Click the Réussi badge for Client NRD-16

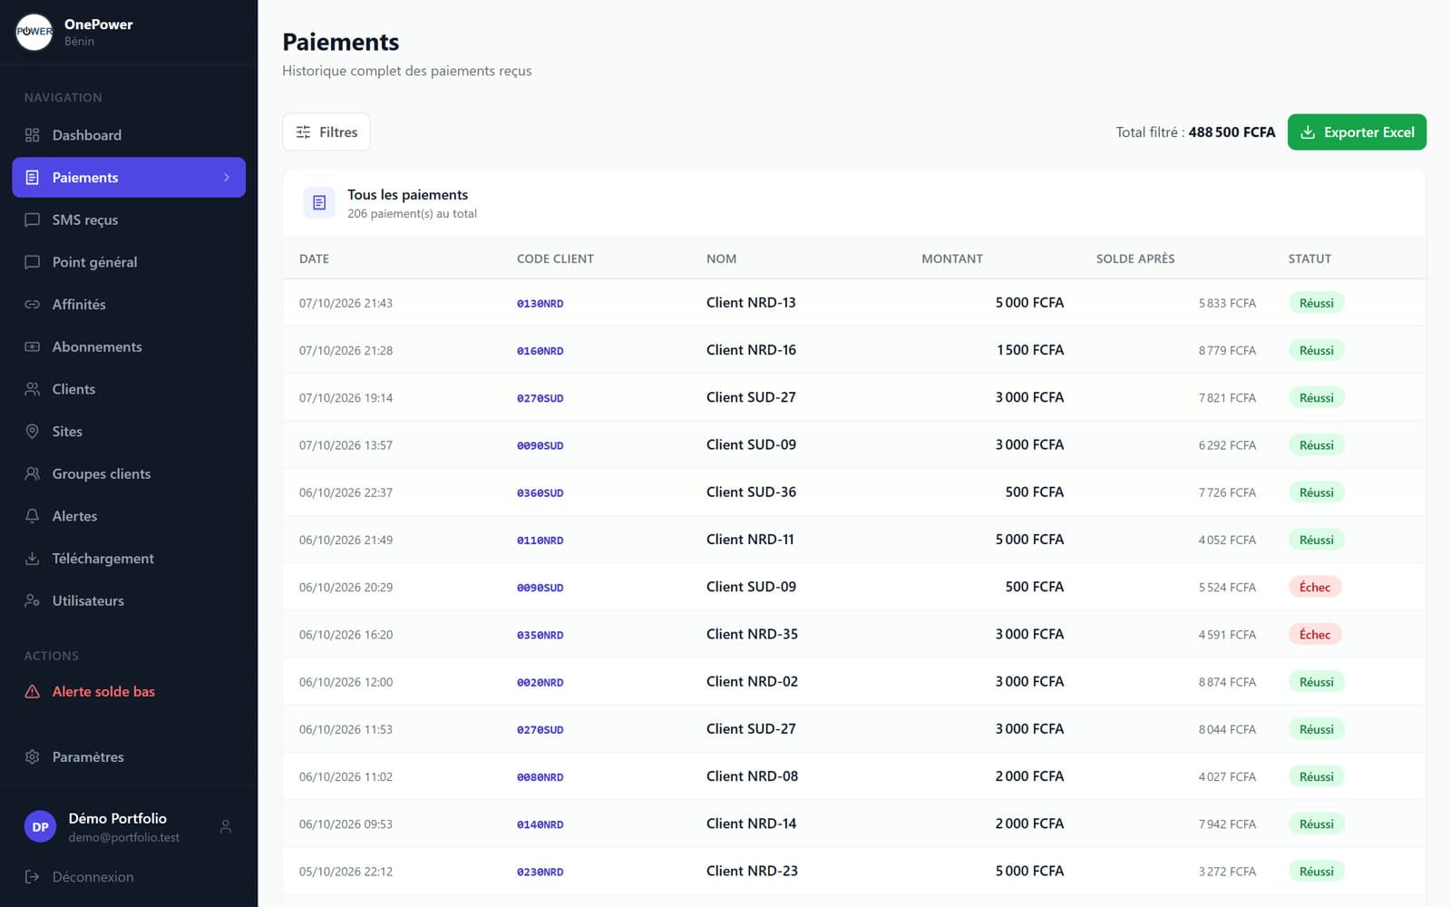[1316, 351]
